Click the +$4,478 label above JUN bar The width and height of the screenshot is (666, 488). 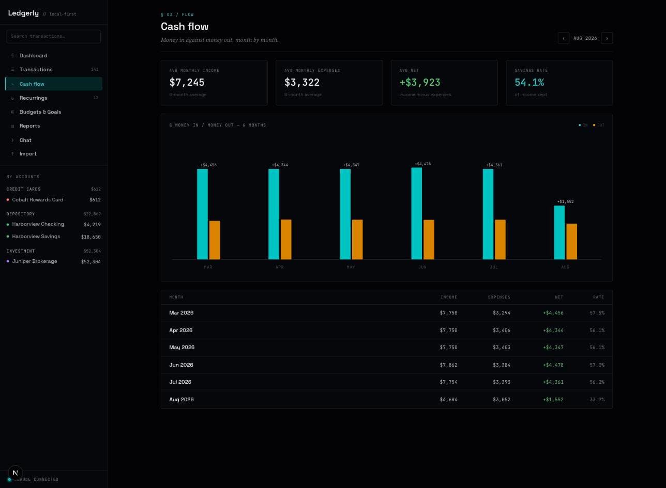(x=422, y=164)
